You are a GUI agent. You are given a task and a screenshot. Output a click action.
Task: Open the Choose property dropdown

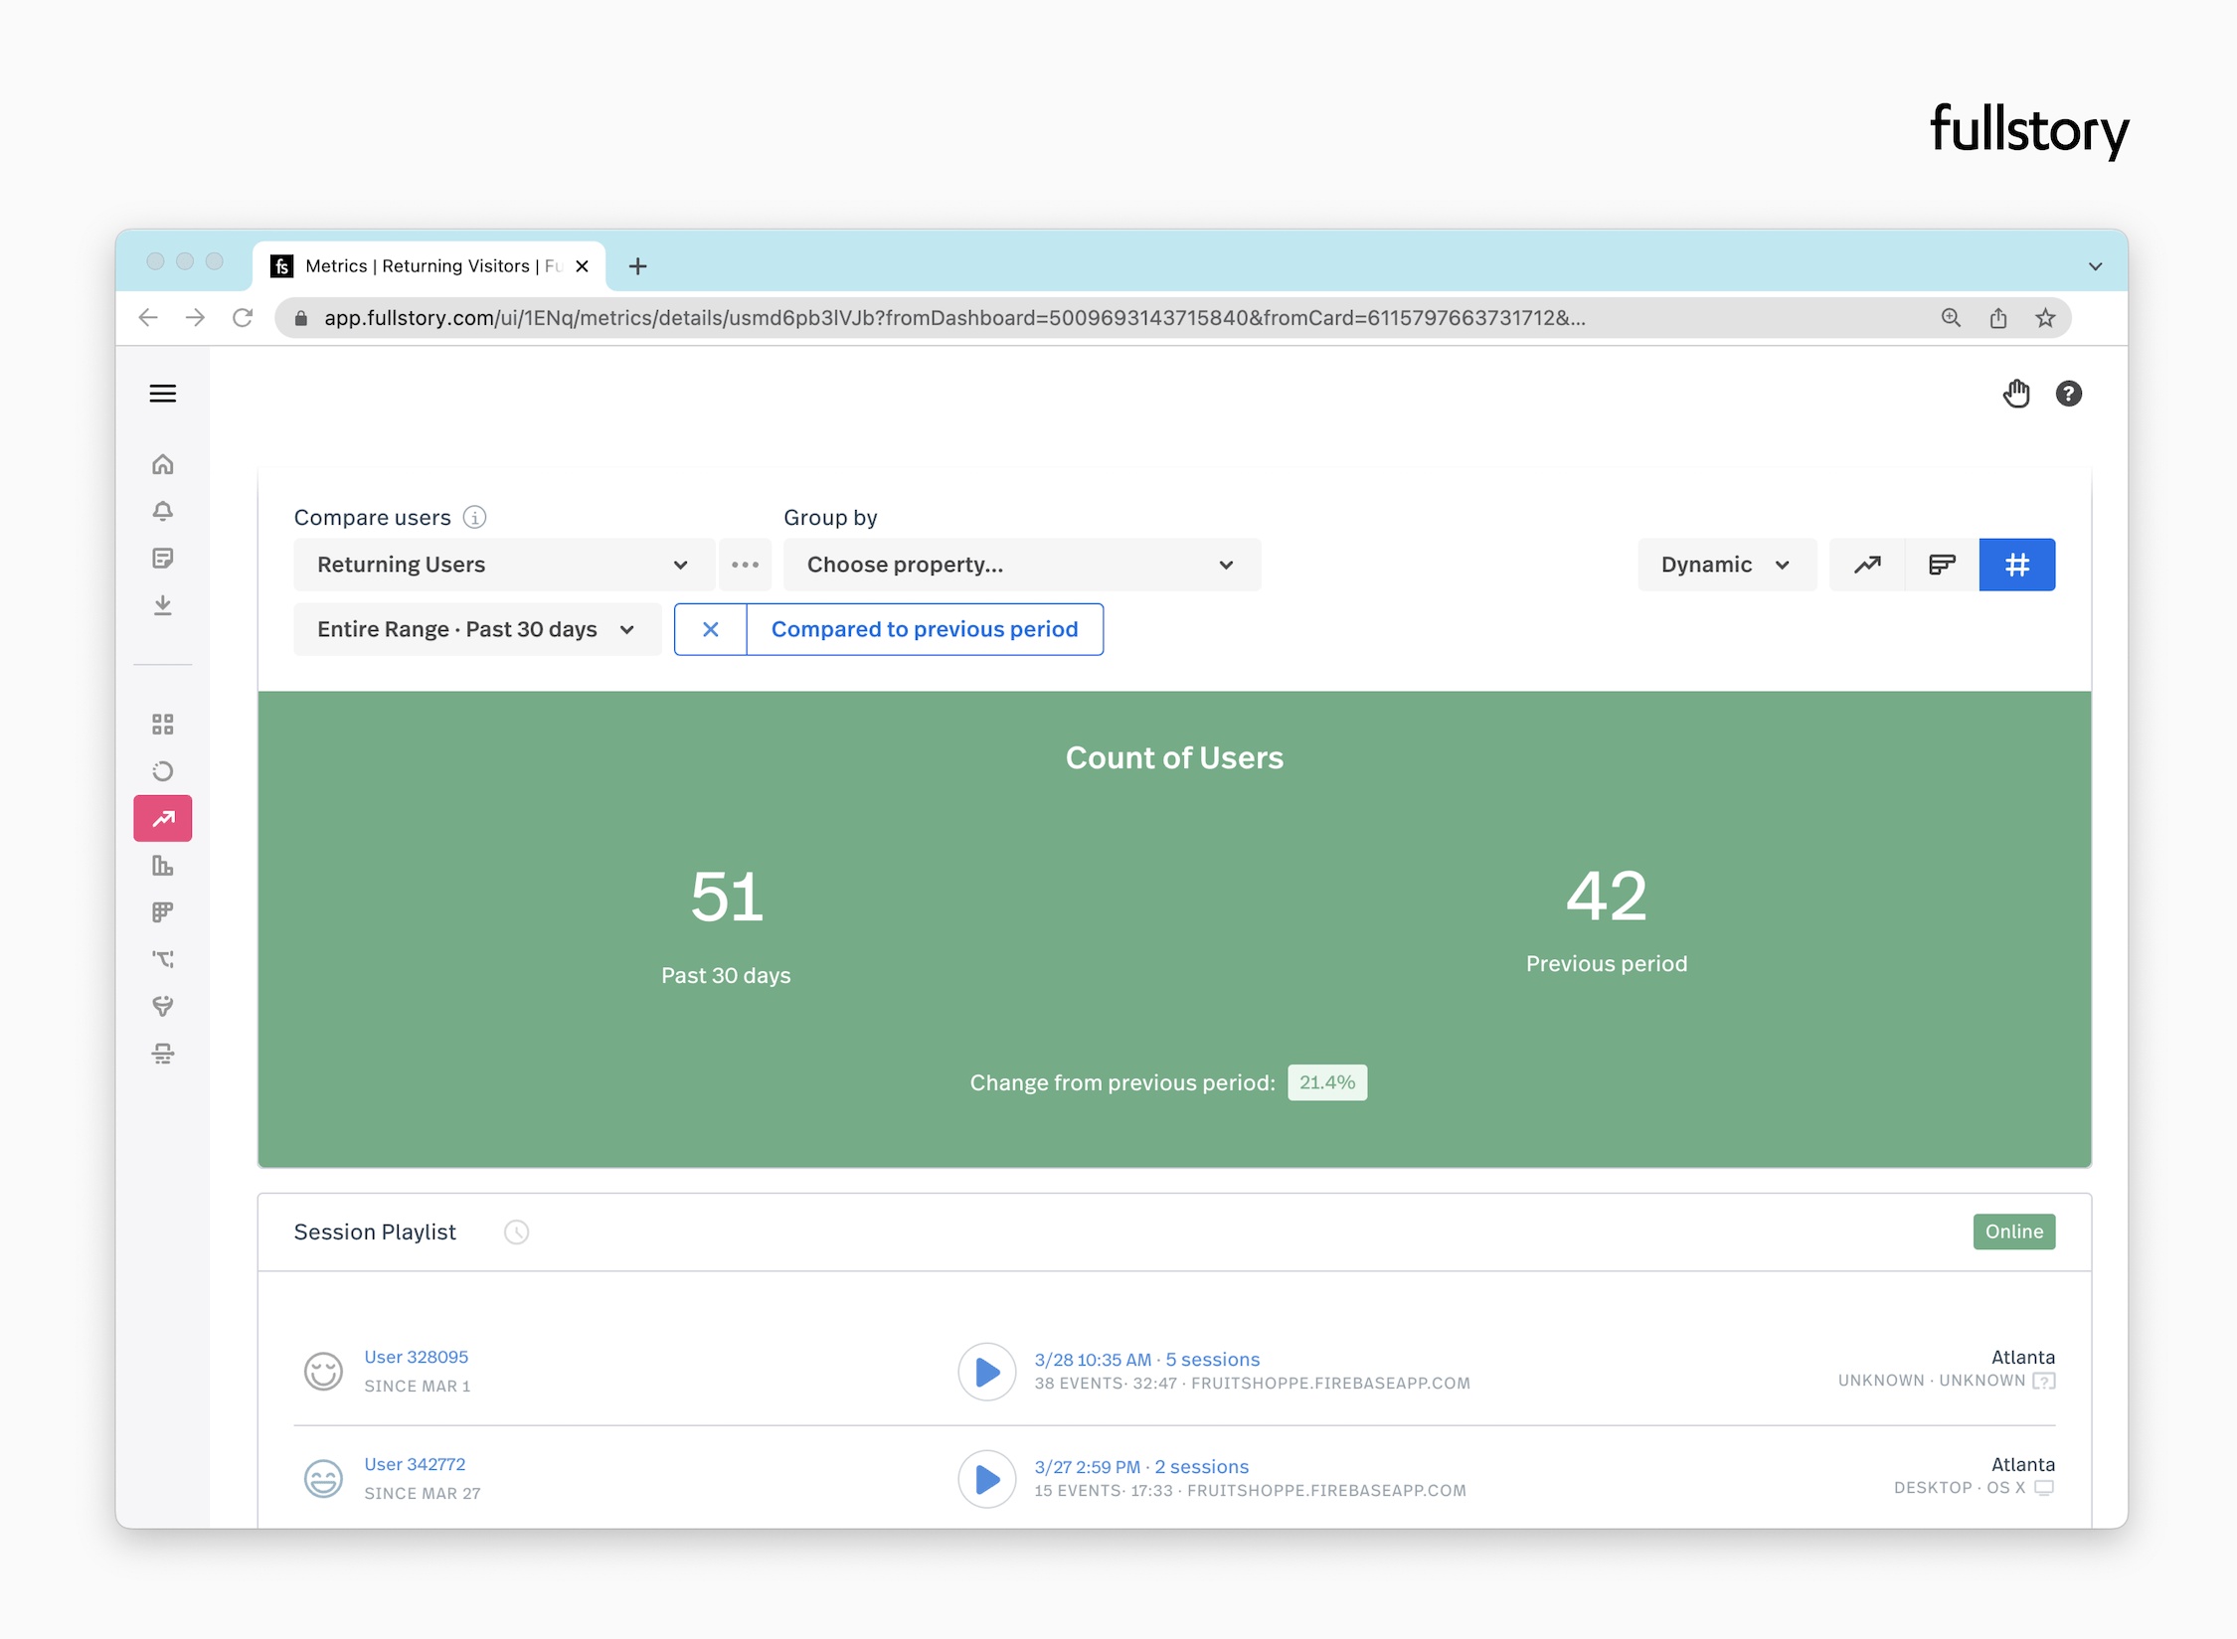[1022, 565]
